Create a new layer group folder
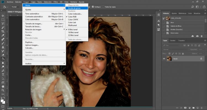Screen dimensions: 207x110 pos(193,108)
